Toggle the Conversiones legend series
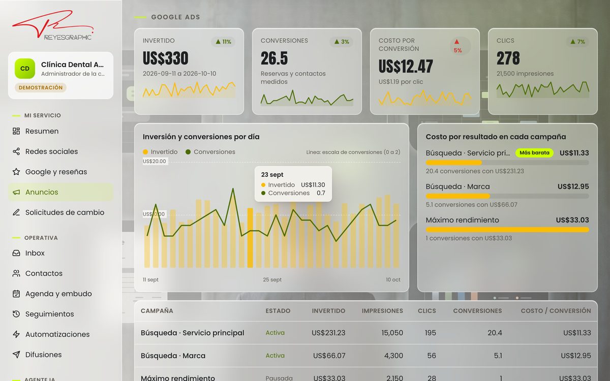 point(210,152)
